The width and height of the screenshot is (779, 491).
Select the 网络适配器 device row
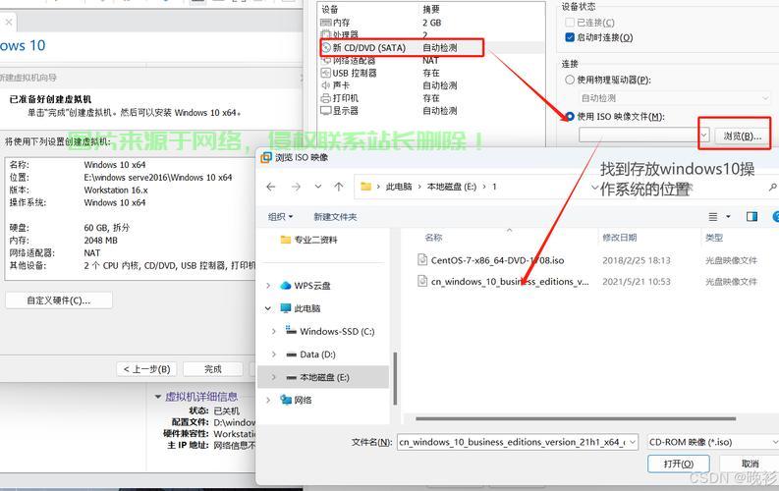click(x=430, y=61)
